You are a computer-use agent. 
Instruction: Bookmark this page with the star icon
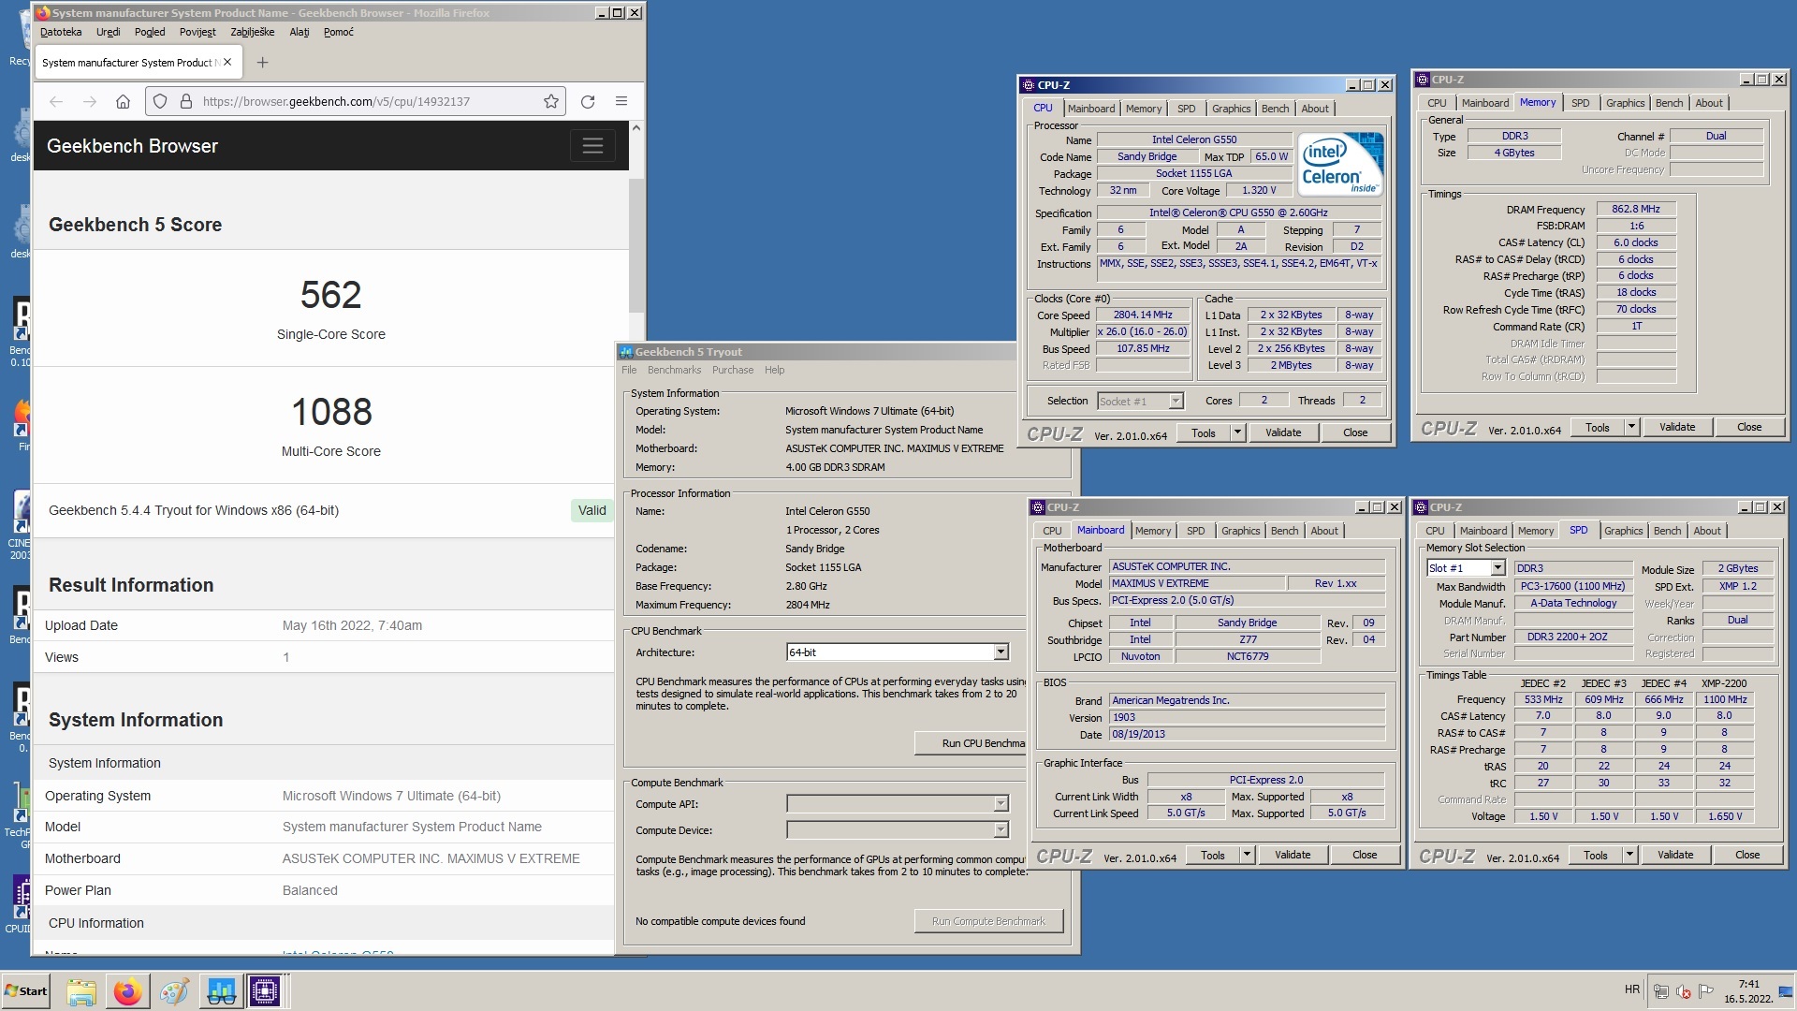551,101
